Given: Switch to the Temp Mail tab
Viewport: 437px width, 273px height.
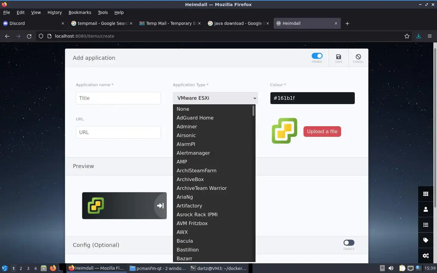Looking at the screenshot, I should pos(170,23).
